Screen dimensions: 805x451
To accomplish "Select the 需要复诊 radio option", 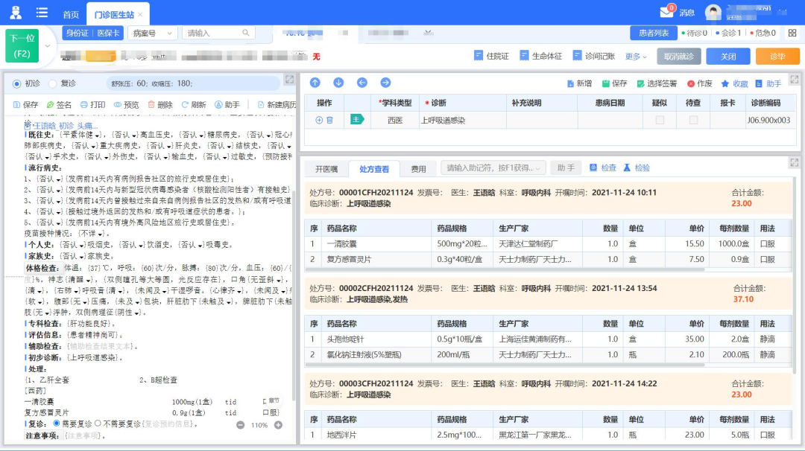I will tap(57, 424).
